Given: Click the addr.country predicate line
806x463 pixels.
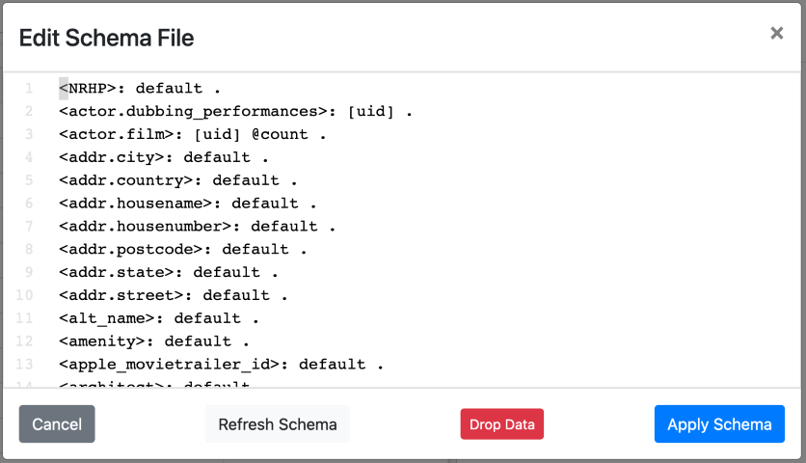Looking at the screenshot, I should coord(178,180).
